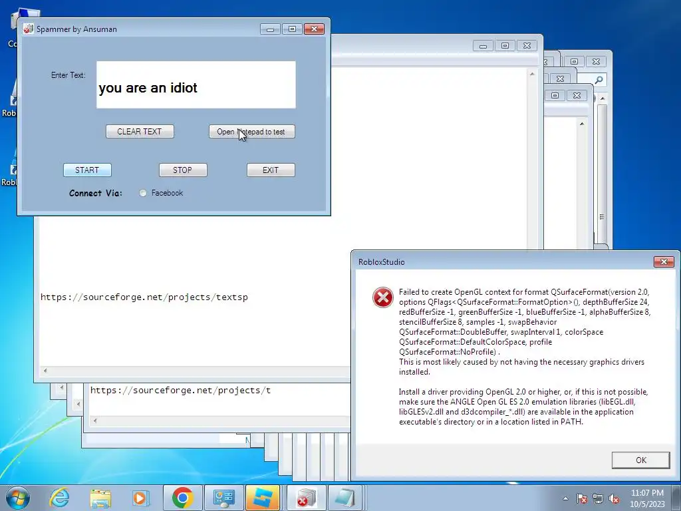Click the STOP button in Spammer
This screenshot has height=511, width=681.
point(183,170)
